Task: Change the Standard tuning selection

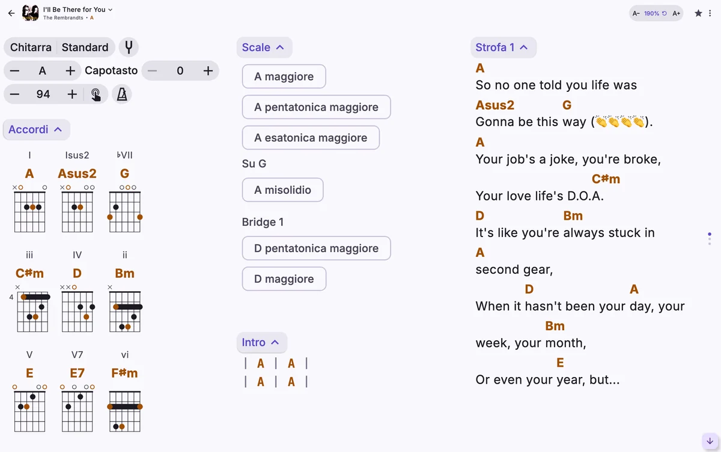Action: [85, 47]
